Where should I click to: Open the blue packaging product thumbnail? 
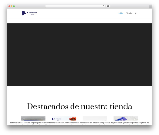(x=126, y=118)
